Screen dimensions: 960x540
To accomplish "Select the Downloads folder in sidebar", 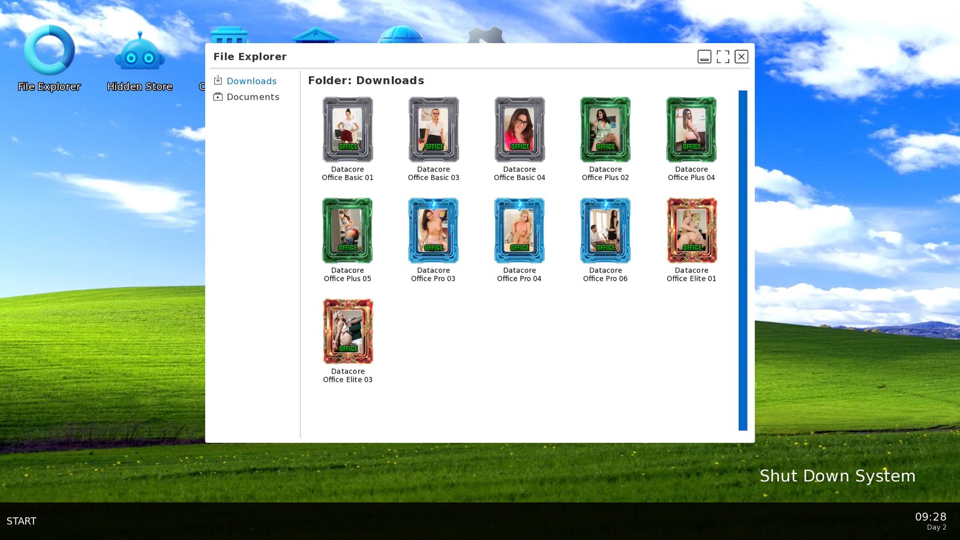I will pyautogui.click(x=251, y=81).
